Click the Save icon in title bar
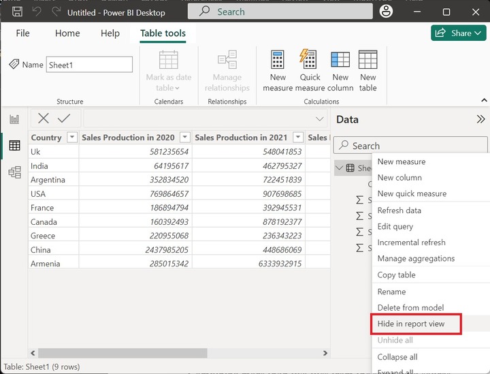The height and width of the screenshot is (374, 490). [18, 12]
